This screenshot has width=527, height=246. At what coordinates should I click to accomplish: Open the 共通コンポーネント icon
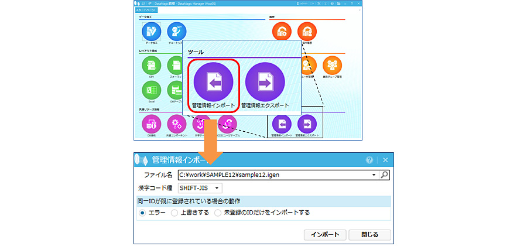(x=176, y=124)
